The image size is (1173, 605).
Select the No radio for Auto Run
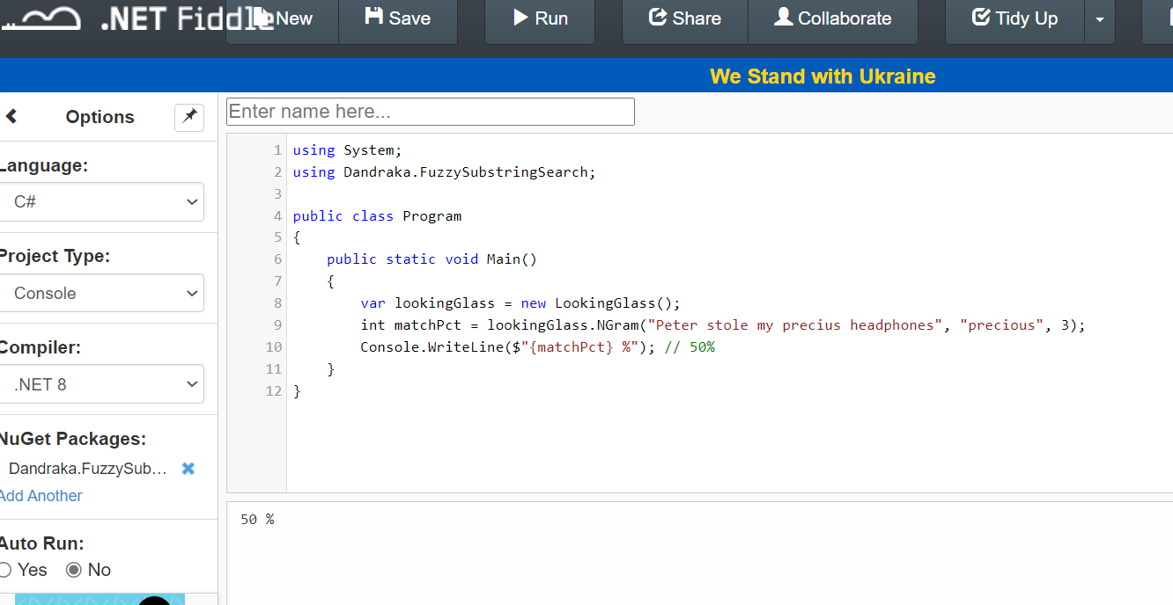[x=74, y=570]
